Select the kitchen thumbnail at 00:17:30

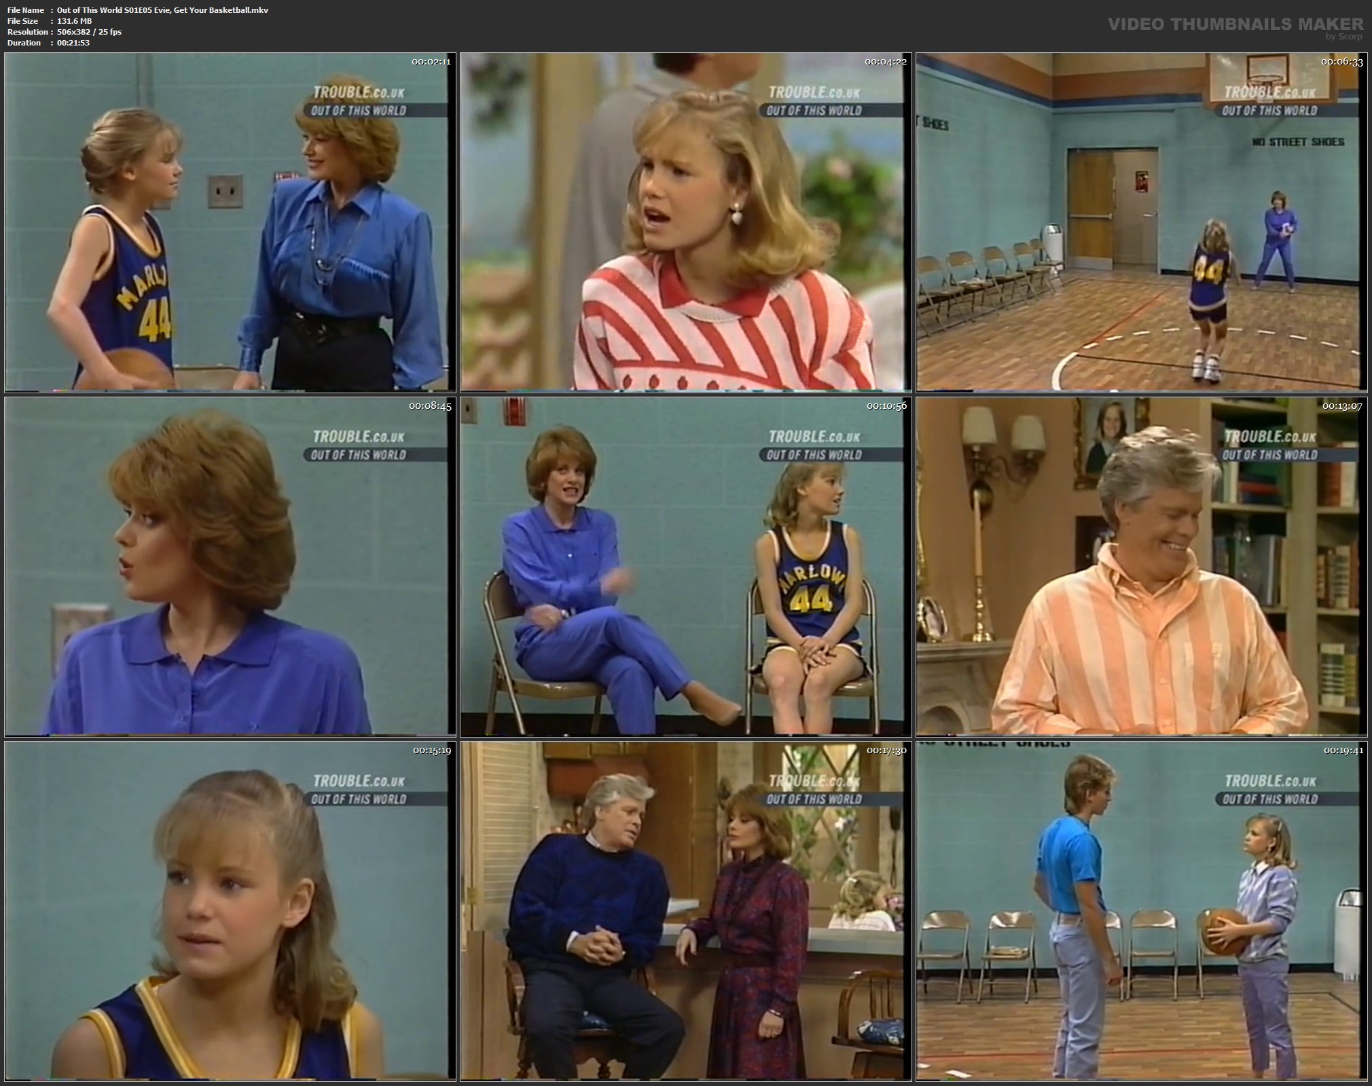point(685,911)
